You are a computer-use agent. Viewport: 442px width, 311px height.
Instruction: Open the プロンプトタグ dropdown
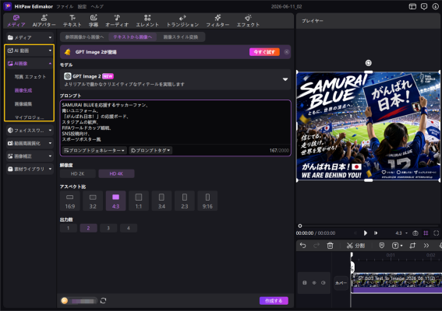[x=150, y=150]
